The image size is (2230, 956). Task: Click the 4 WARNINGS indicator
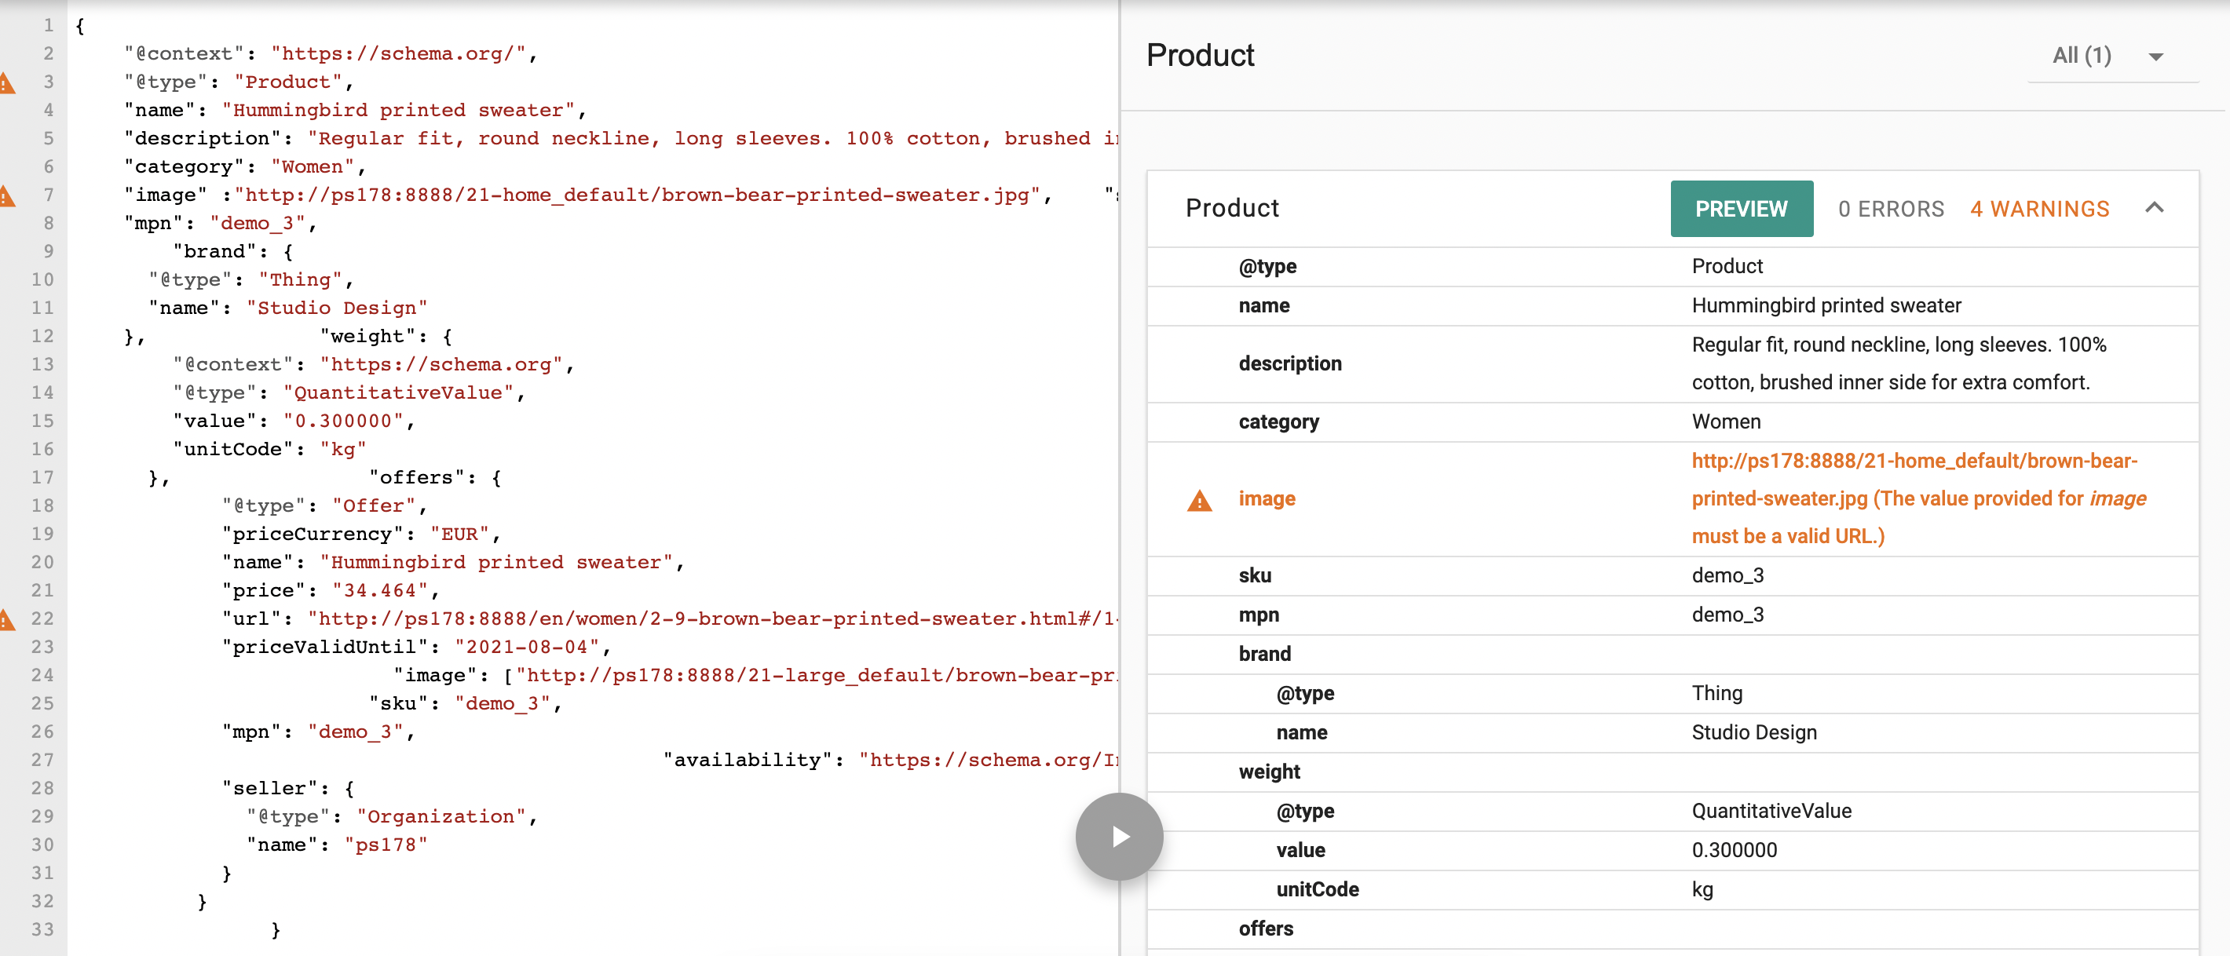pyautogui.click(x=2039, y=209)
